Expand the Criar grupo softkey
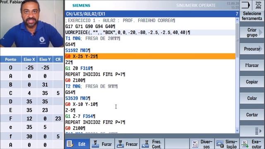 pos(252,32)
